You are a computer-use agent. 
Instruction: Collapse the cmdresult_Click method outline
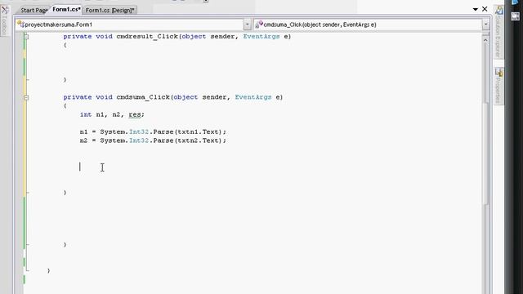click(26, 36)
